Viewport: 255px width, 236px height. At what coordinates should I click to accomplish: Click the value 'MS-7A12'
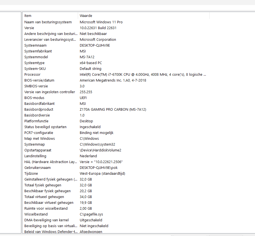point(87,57)
